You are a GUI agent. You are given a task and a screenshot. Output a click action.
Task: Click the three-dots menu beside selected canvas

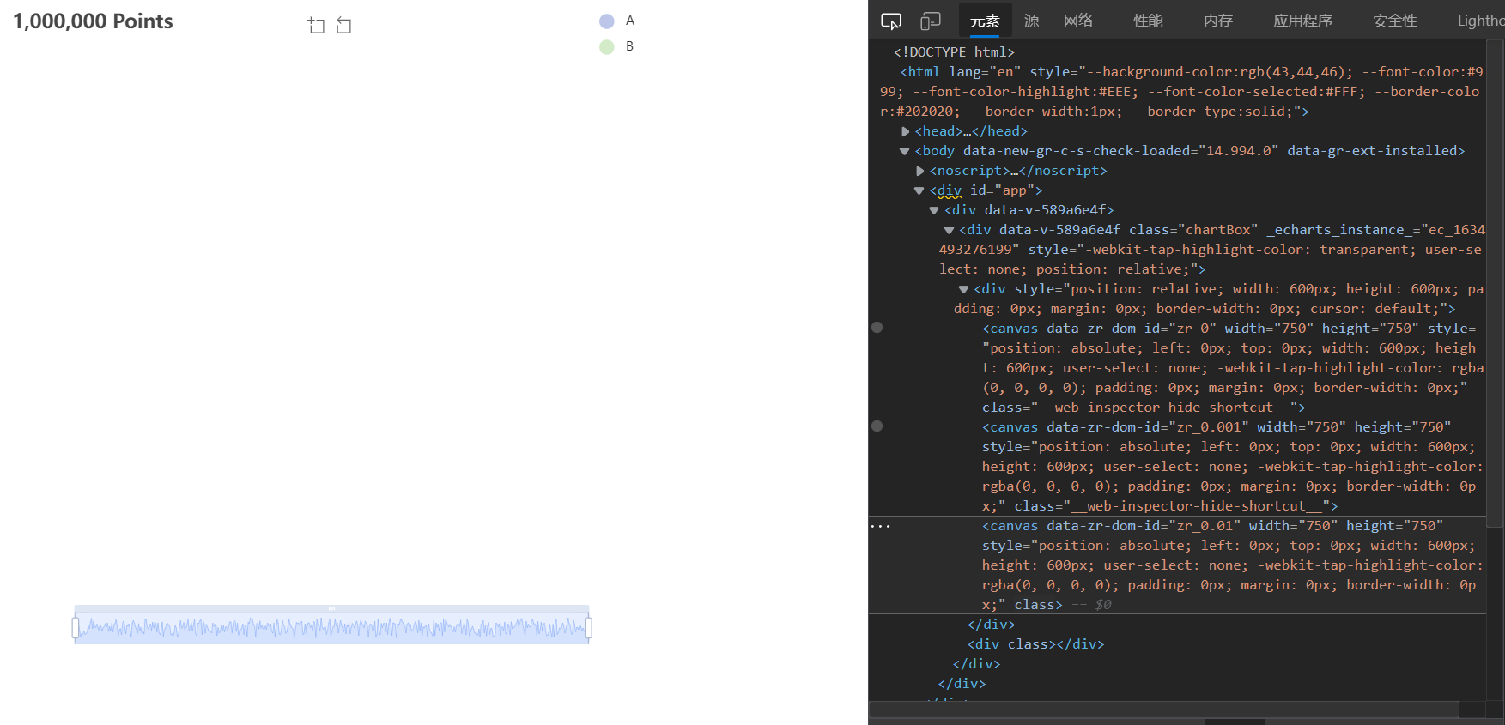click(881, 526)
